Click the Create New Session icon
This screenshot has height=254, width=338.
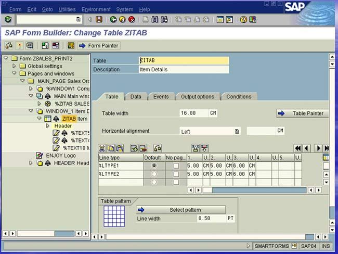(x=220, y=20)
